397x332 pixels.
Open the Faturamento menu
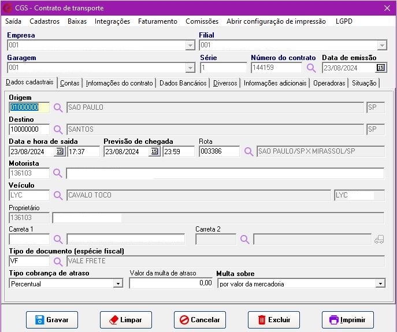(x=158, y=21)
